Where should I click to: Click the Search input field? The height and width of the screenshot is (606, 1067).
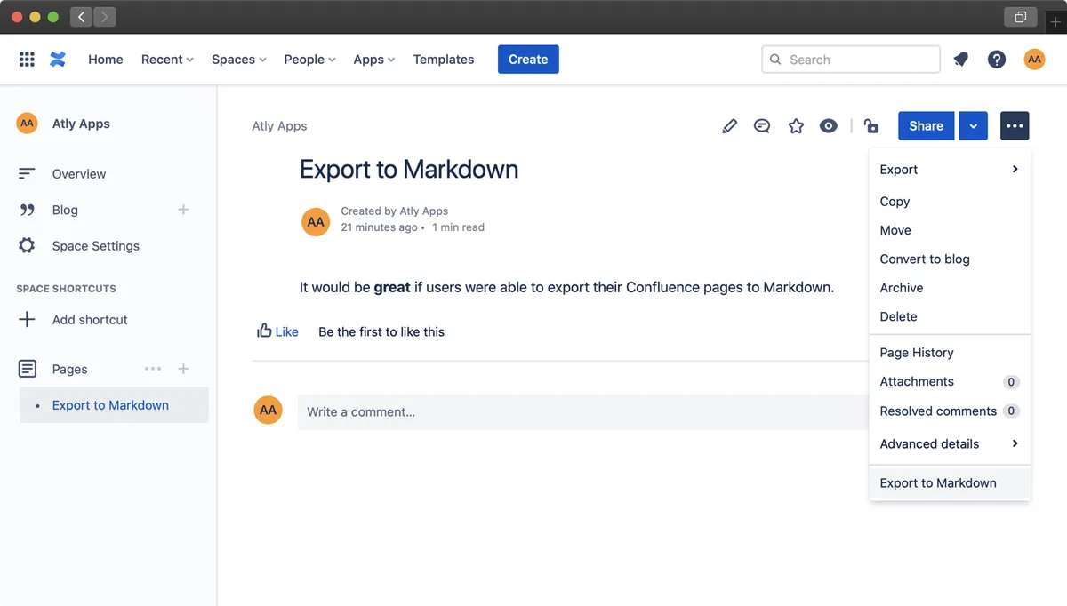coord(851,60)
